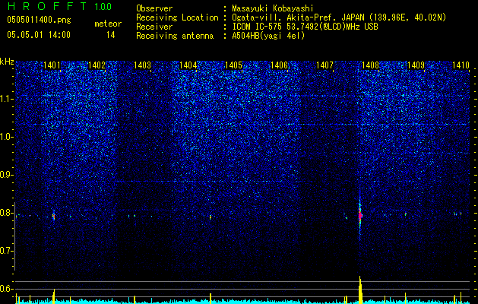Click the 0.9 kHz frequency axis label
The height and width of the screenshot is (304, 478).
tap(7, 175)
